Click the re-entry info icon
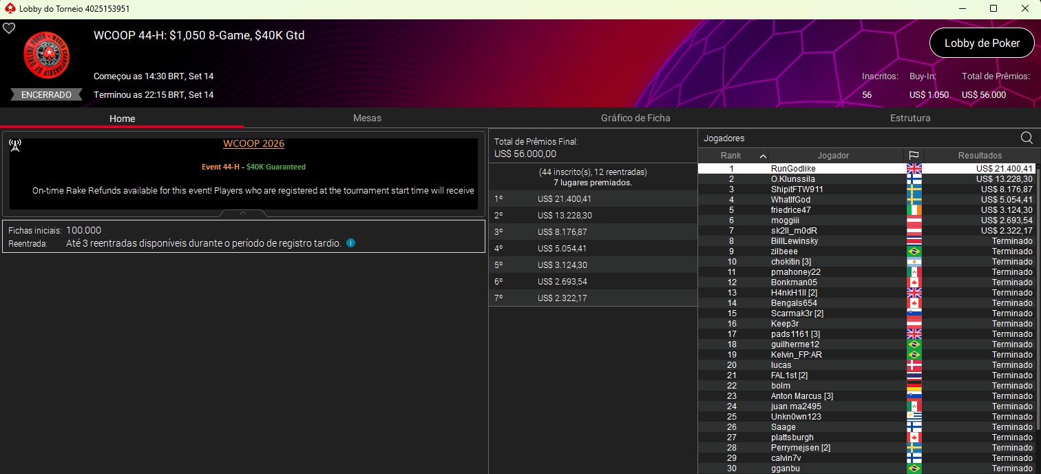Viewport: 1041px width, 474px height. (x=350, y=243)
